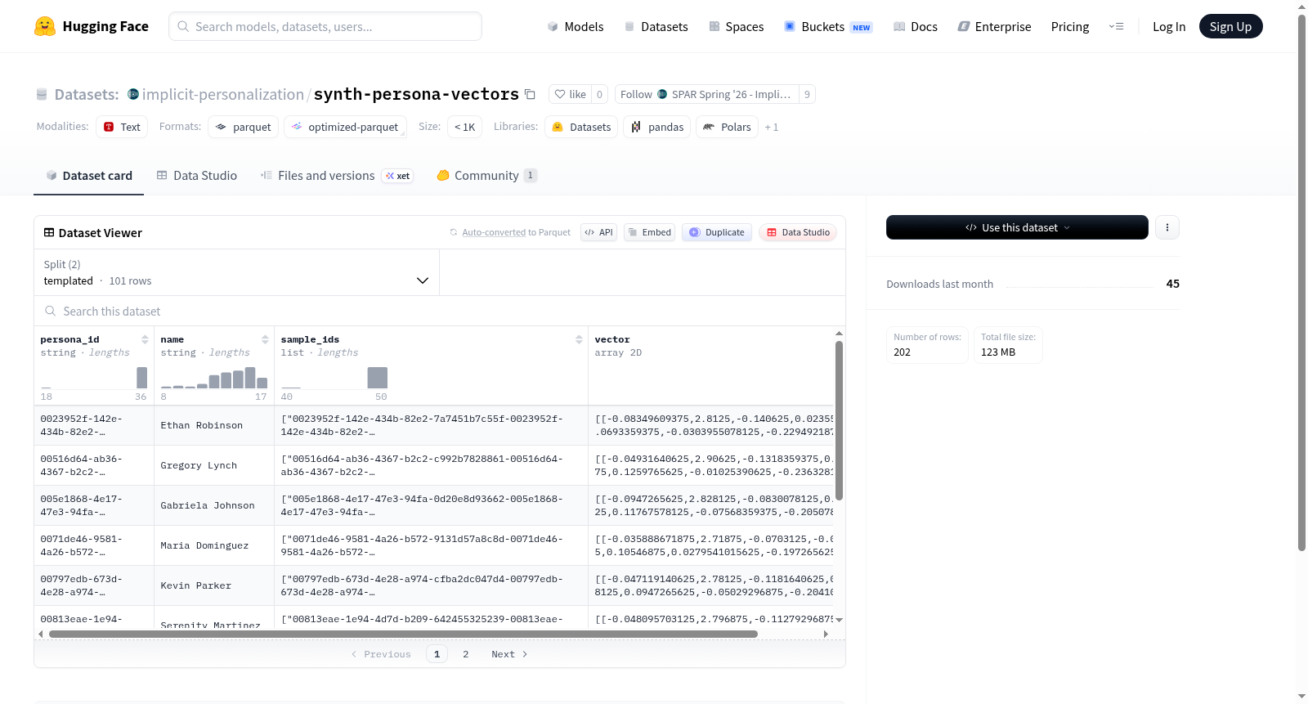Select the Kevin Parker cell
The image size is (1308, 704).
[x=214, y=585]
